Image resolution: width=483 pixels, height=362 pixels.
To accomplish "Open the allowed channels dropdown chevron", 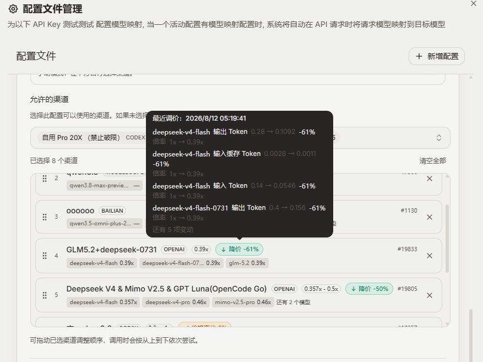I will [x=438, y=138].
